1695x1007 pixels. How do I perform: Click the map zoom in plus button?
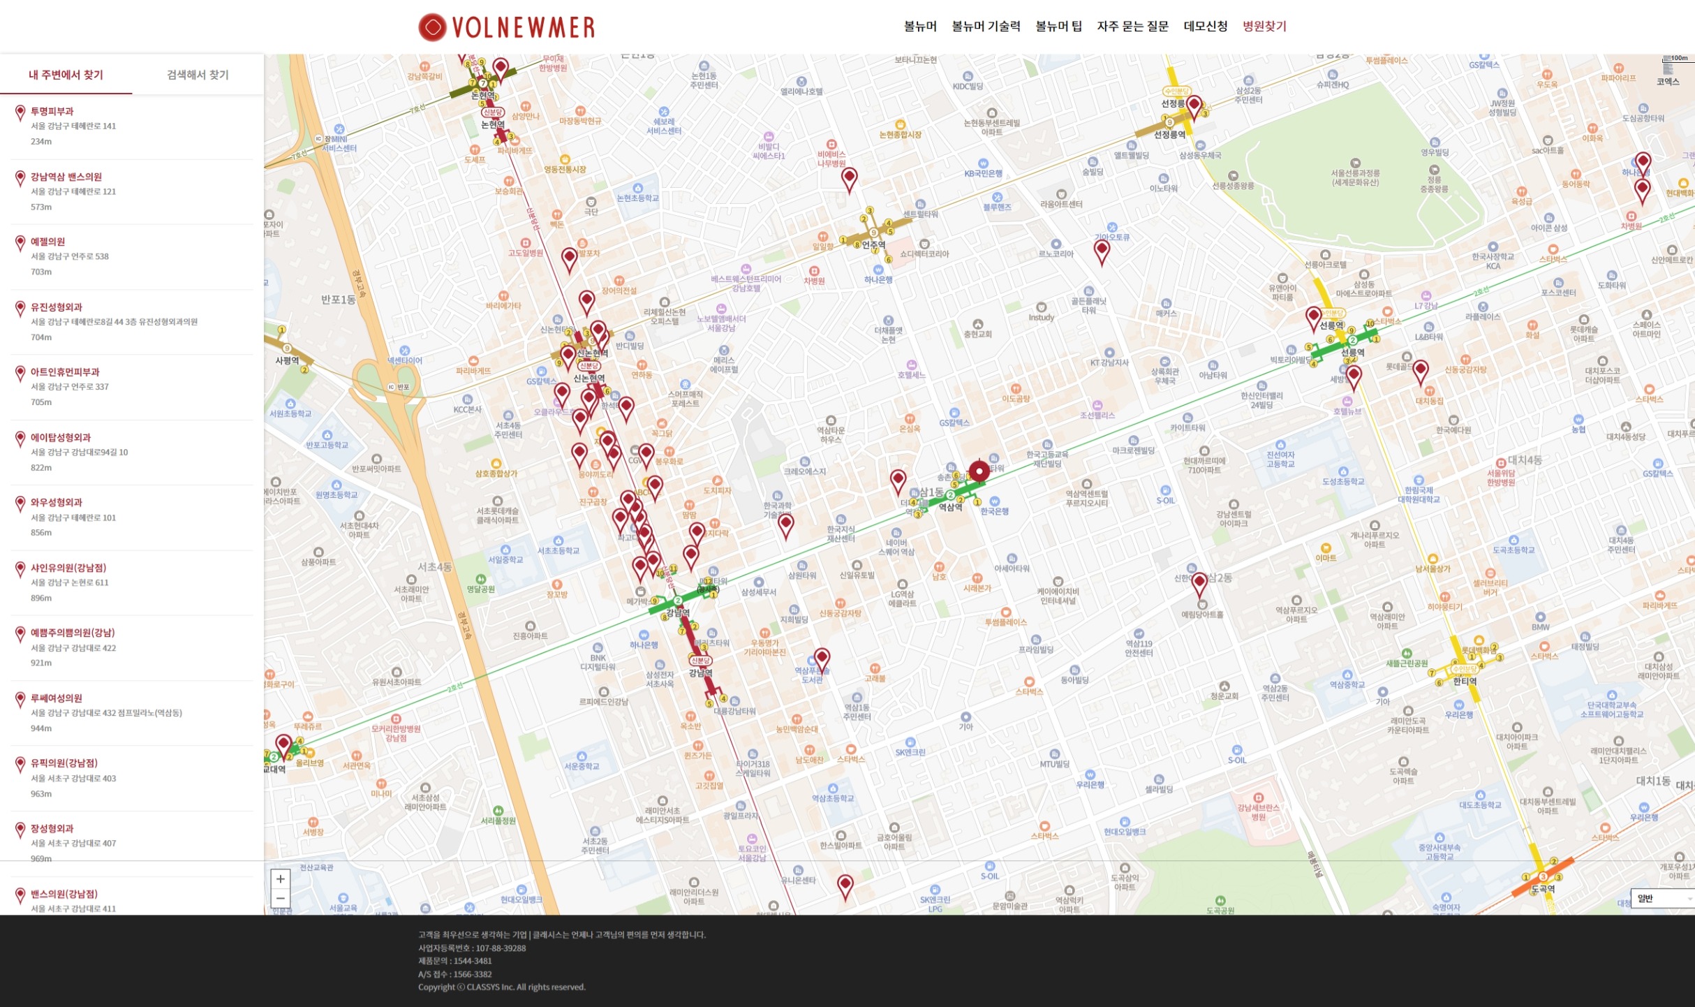click(281, 879)
